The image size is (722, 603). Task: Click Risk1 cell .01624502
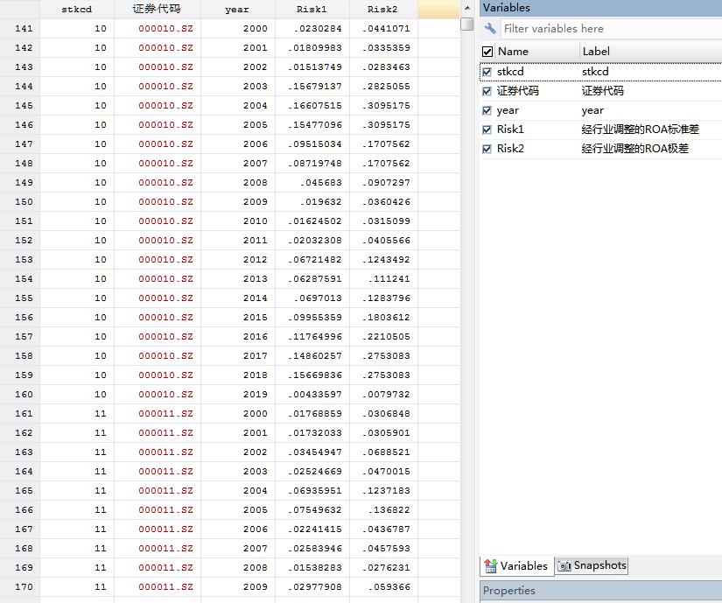312,221
